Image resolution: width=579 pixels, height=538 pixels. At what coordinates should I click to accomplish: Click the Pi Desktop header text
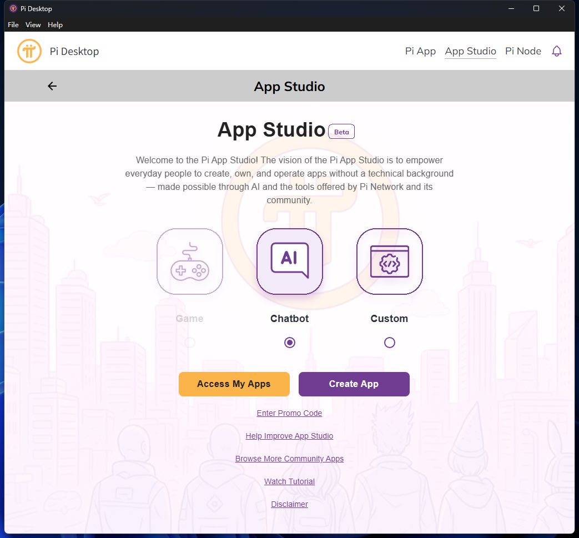(x=74, y=51)
